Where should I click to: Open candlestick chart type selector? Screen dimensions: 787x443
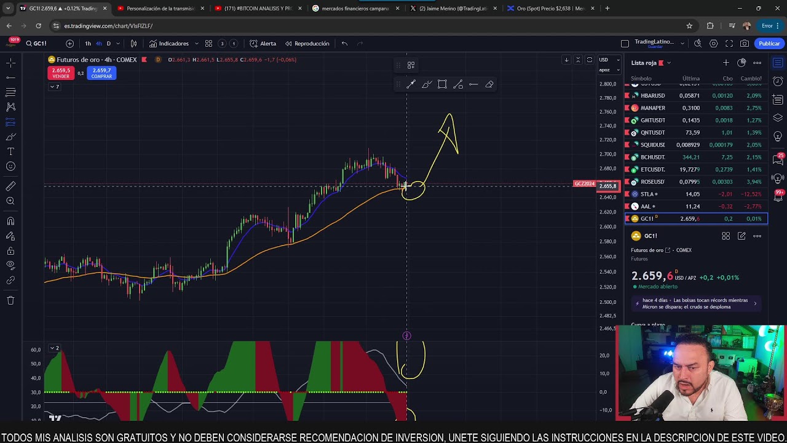click(x=133, y=44)
